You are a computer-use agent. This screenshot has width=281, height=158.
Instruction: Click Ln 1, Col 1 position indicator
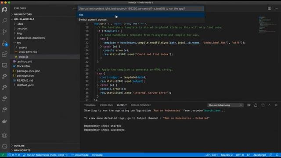click(x=212, y=155)
